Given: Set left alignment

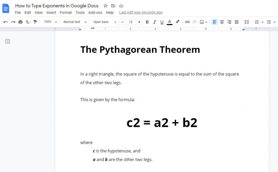Looking at the screenshot, I should [x=214, y=22].
